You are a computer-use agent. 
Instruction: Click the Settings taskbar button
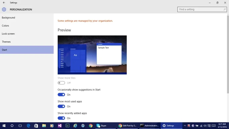[171, 126]
